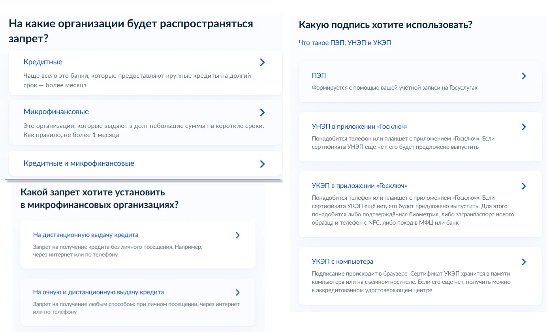Open the УКЭП с компьютера chevron
Screen dimensions: 547x332
[524, 262]
